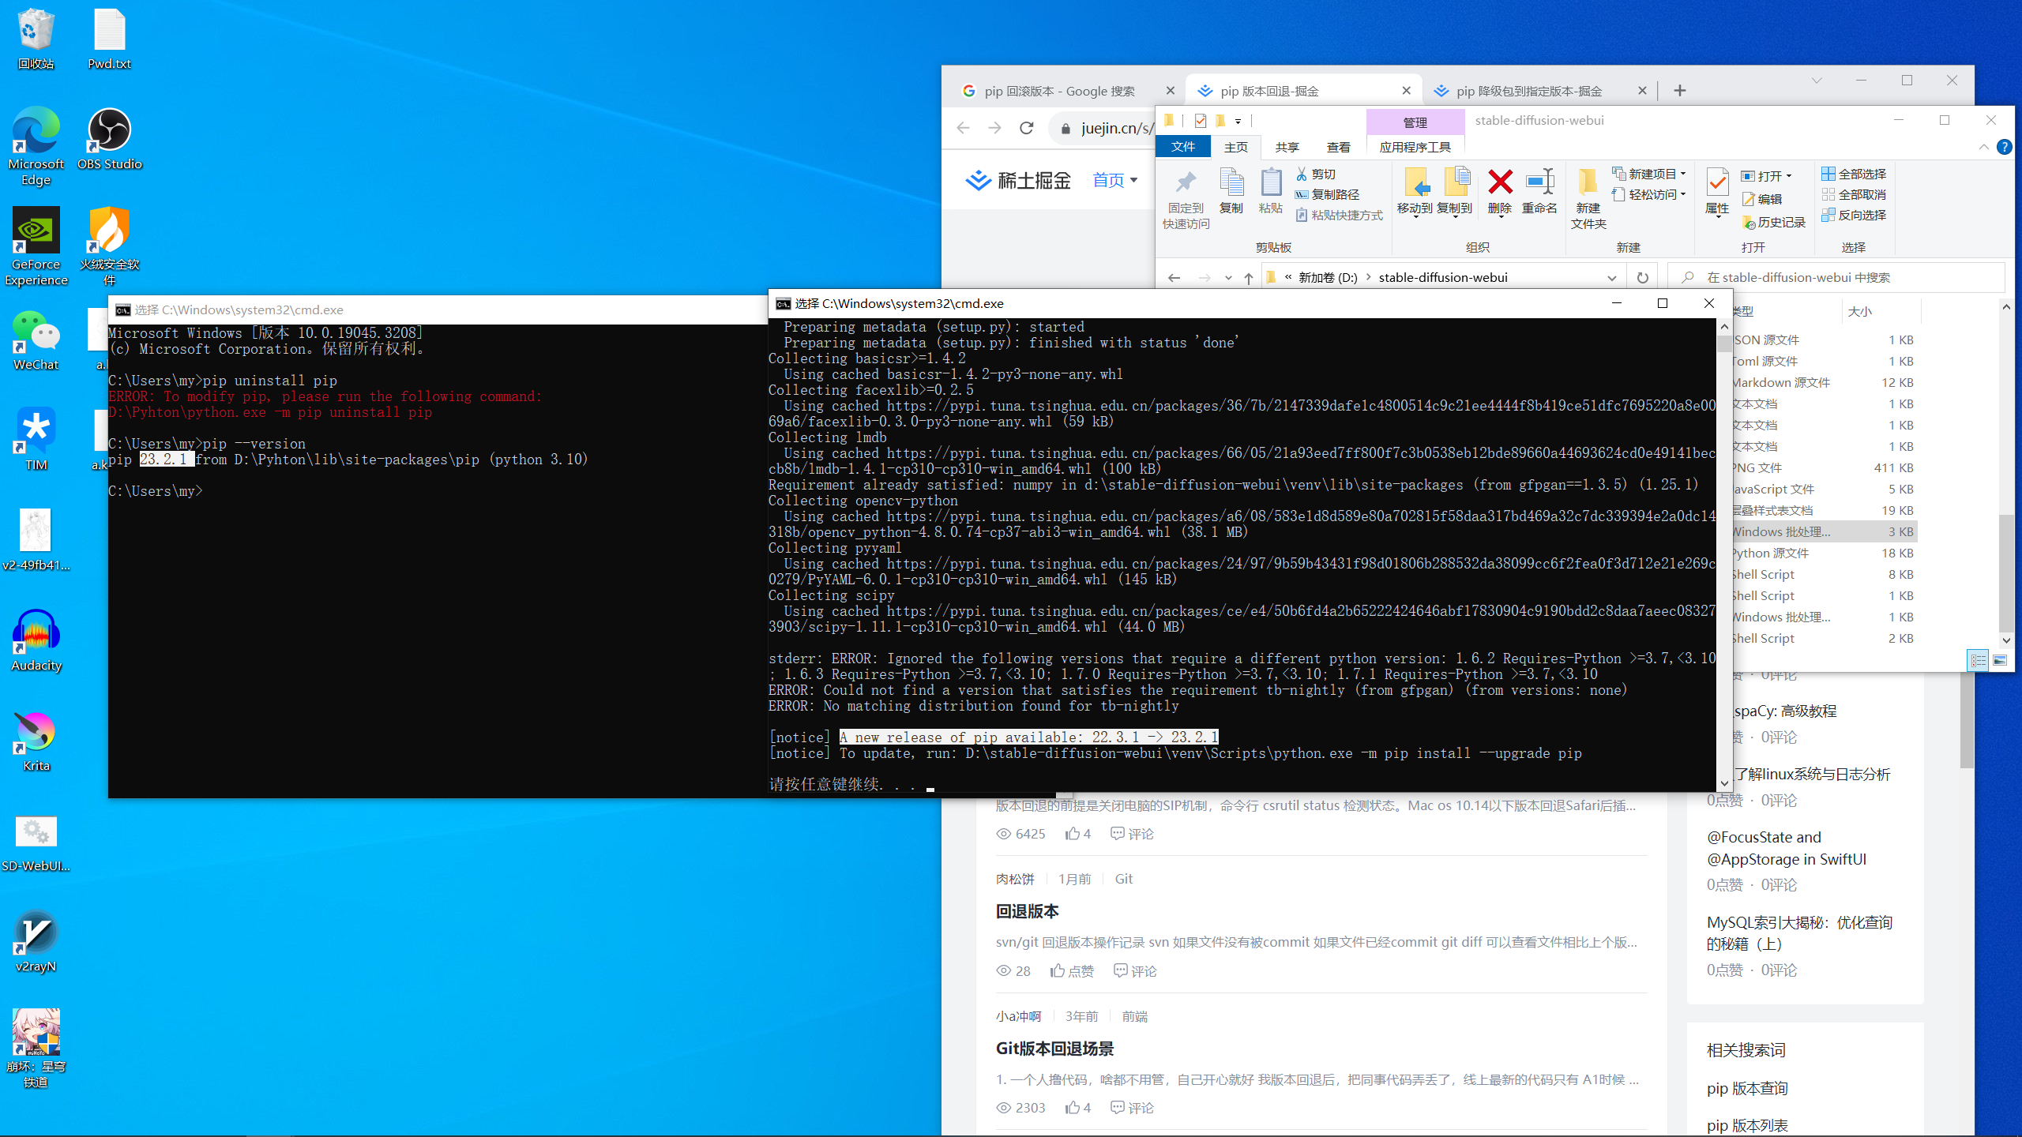The image size is (2022, 1137).
Task: Select the 'pip 降级包到指定版本' browser tab
Action: pyautogui.click(x=1528, y=91)
